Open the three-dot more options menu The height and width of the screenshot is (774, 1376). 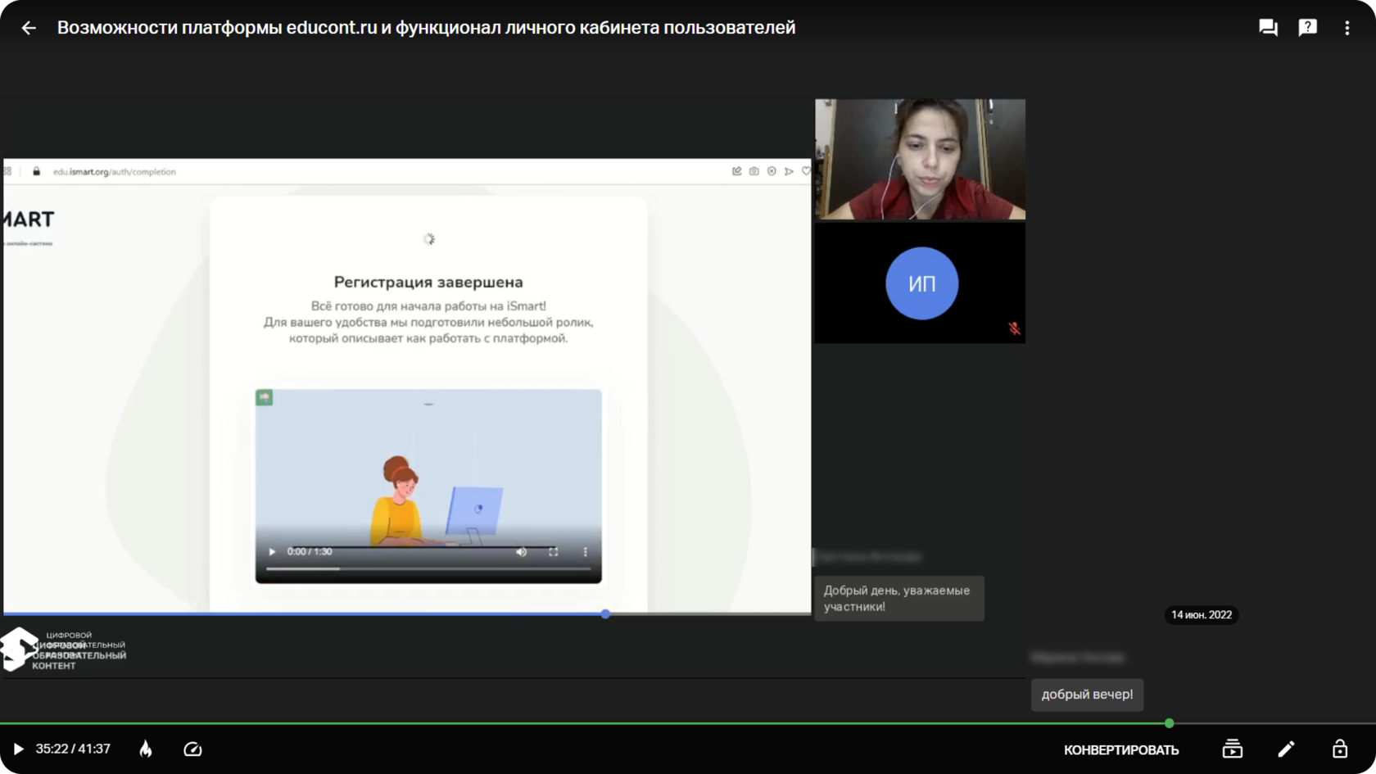point(1347,28)
